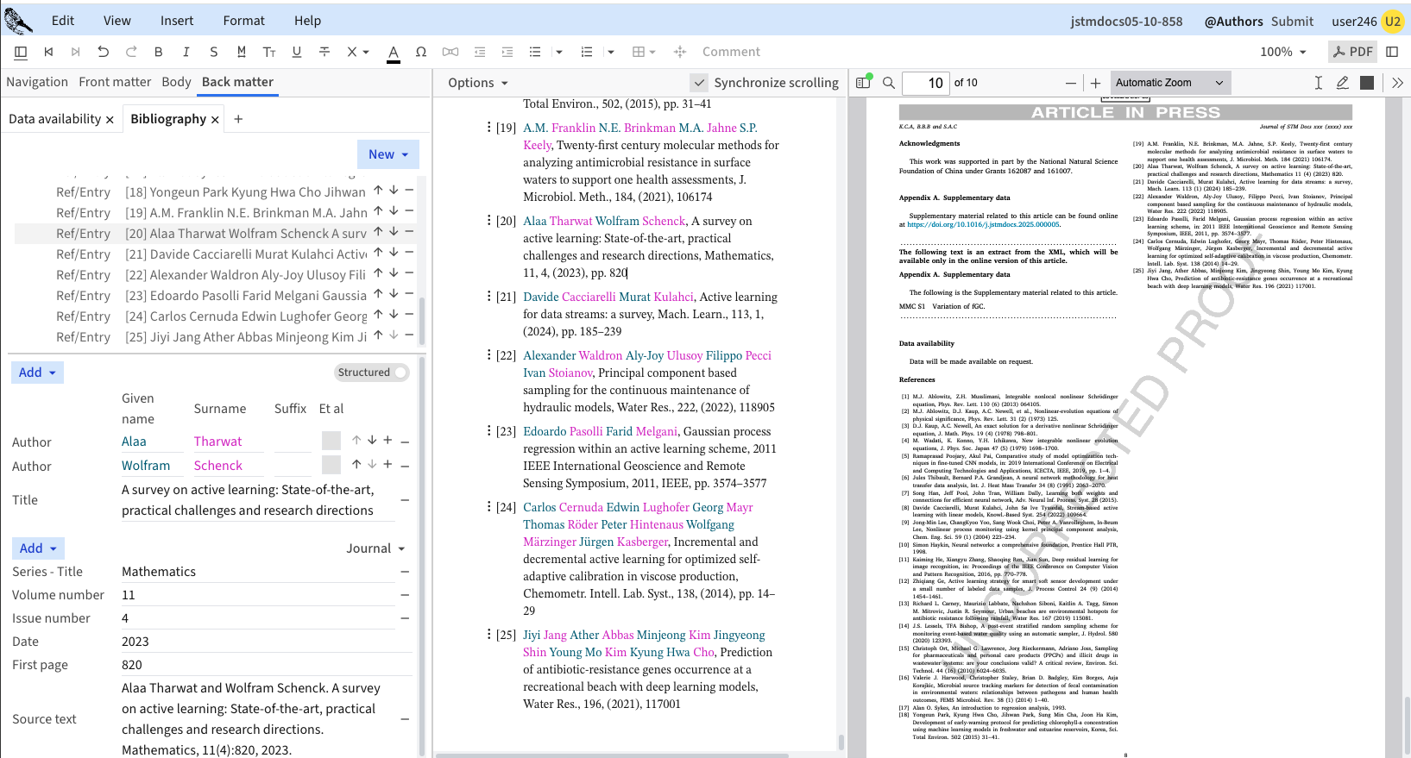Open the New entry dropdown

pos(387,154)
